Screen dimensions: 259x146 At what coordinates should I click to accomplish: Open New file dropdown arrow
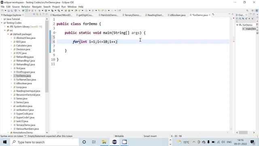point(5,11)
